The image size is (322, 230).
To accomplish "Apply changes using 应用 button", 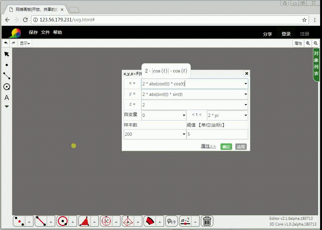I will tap(241, 147).
